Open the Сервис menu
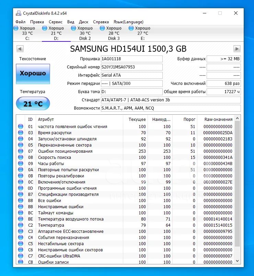Image resolution: width=254 pixels, height=276 pixels. coord(56,22)
